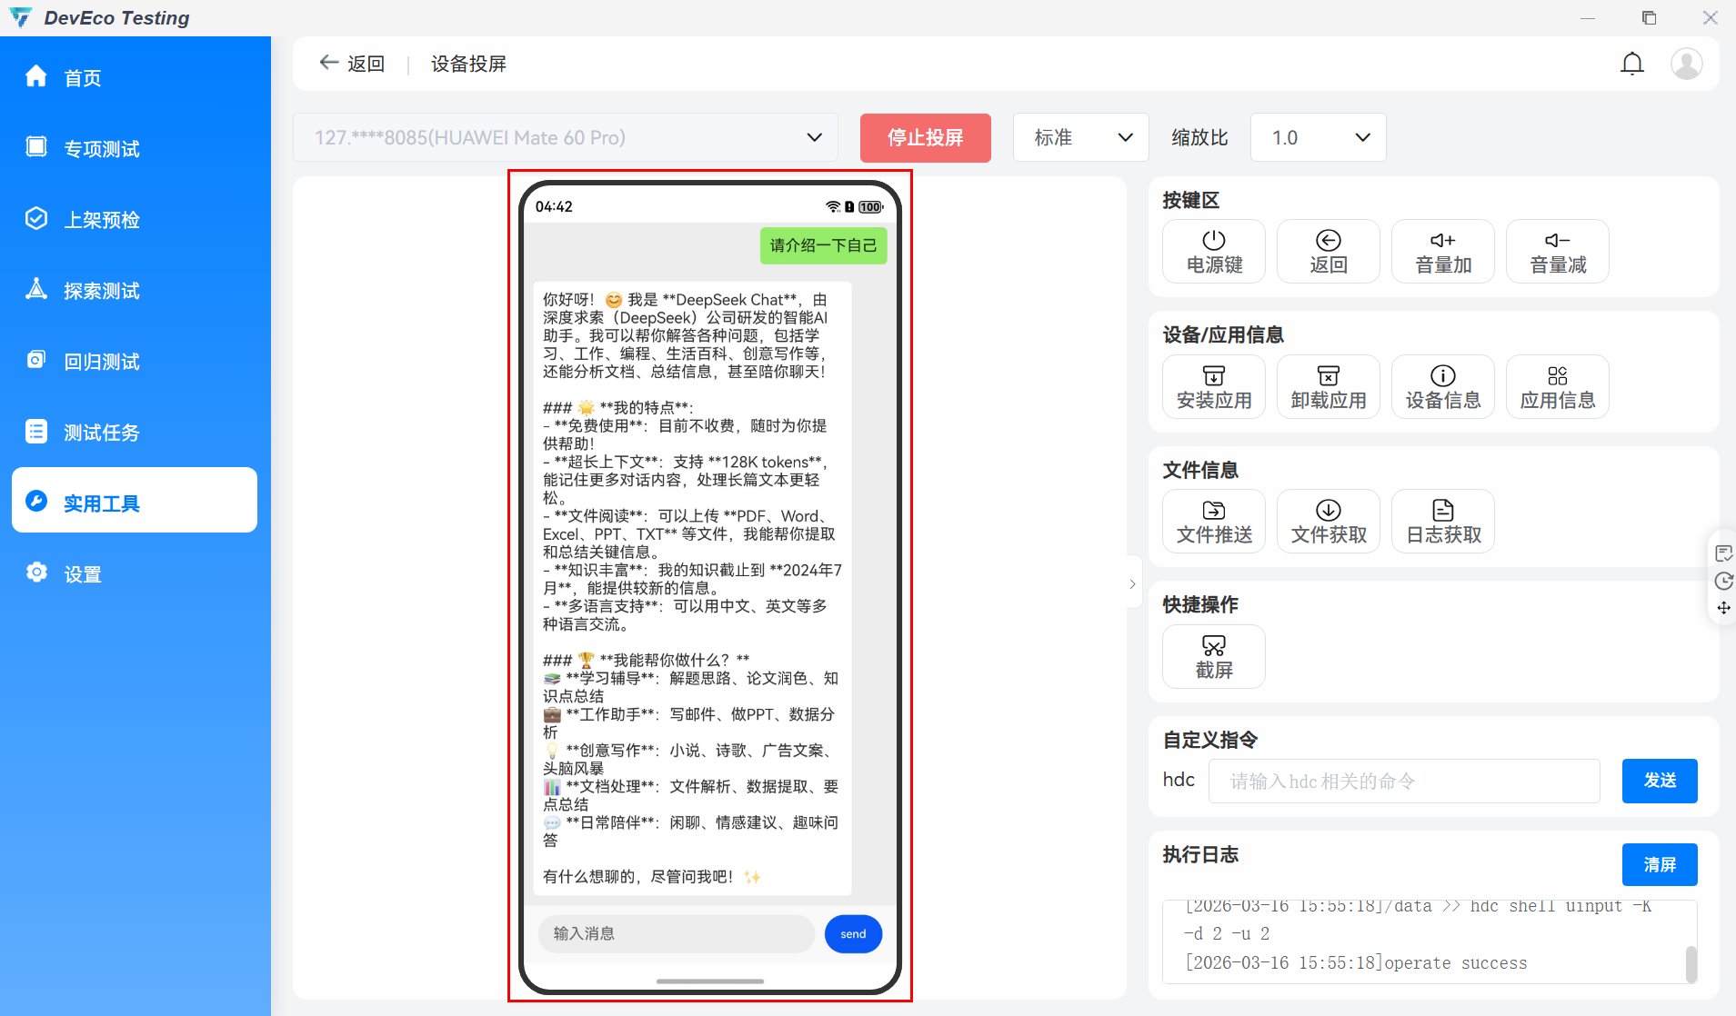The height and width of the screenshot is (1016, 1736).
Task: Click 卸载应用 uninstall app
Action: pos(1329,387)
